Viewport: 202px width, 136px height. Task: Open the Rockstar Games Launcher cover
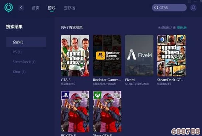tap(107, 56)
